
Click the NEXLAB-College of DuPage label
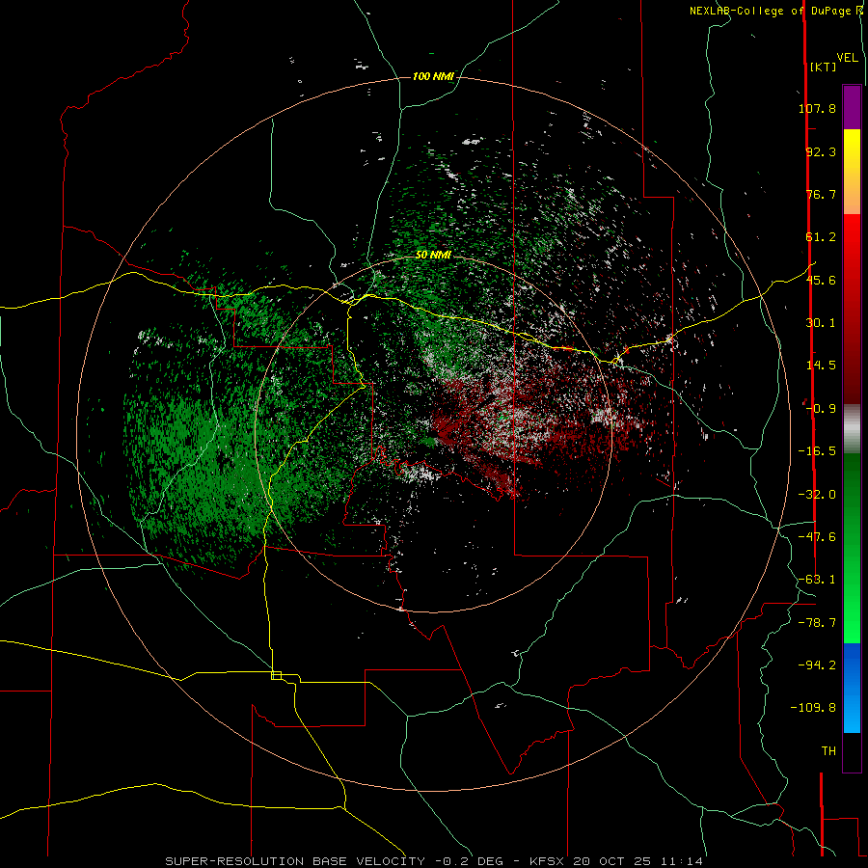pos(773,11)
